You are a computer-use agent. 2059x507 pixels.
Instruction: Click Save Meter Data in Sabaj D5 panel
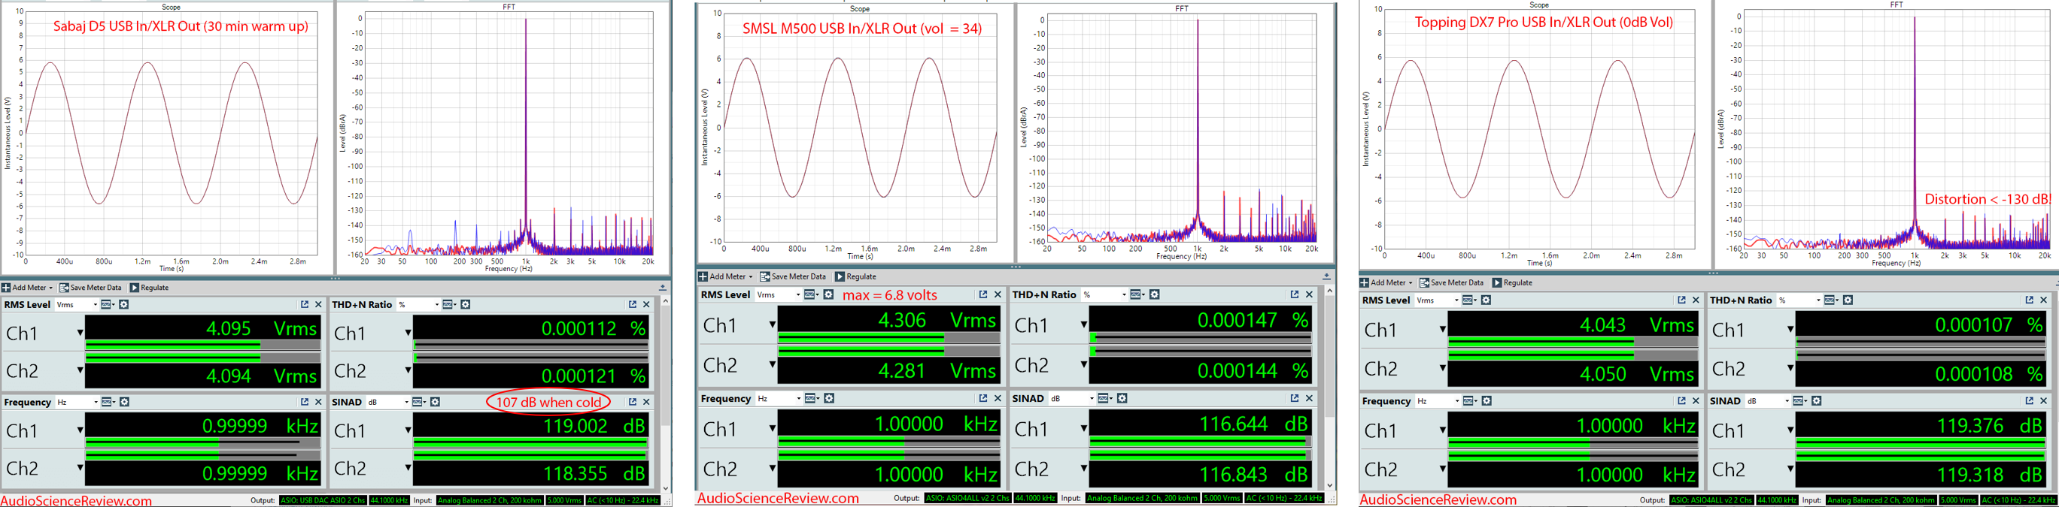[90, 288]
